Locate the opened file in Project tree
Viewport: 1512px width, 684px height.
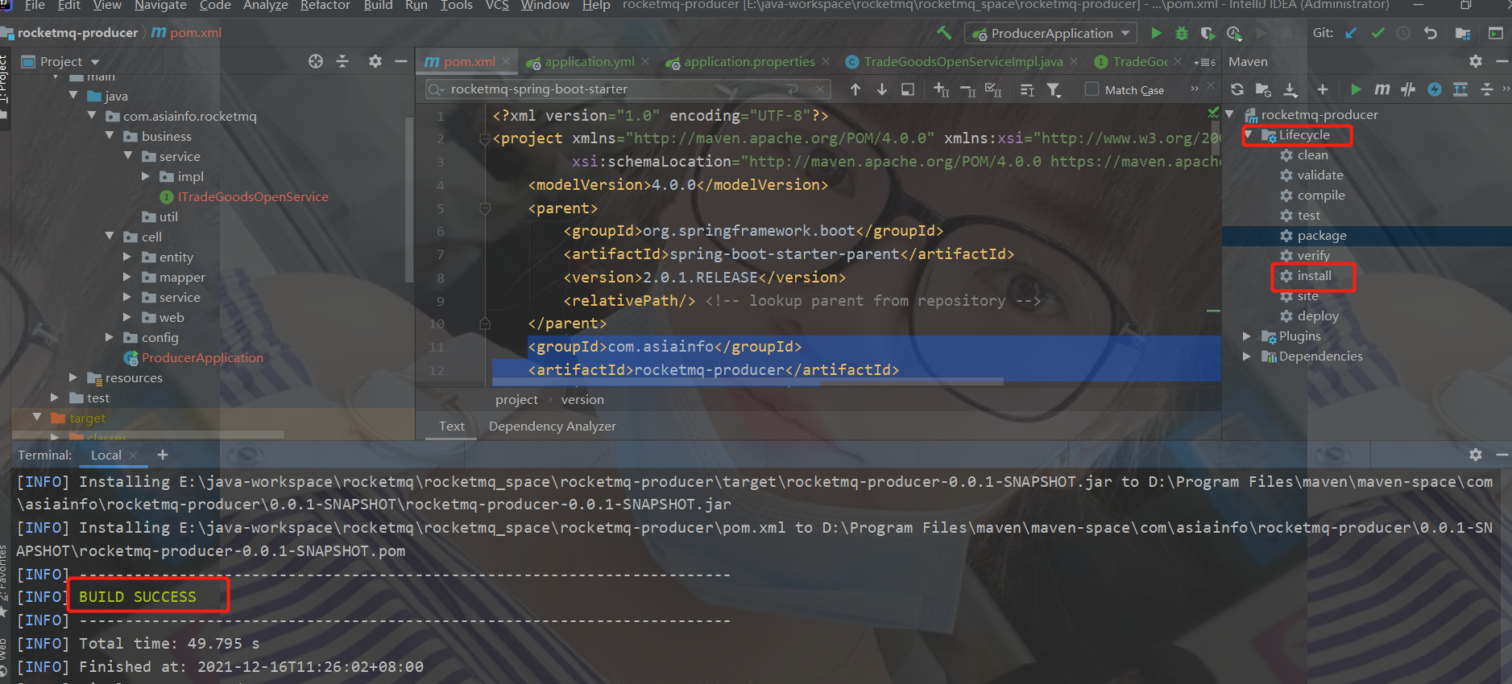click(316, 61)
